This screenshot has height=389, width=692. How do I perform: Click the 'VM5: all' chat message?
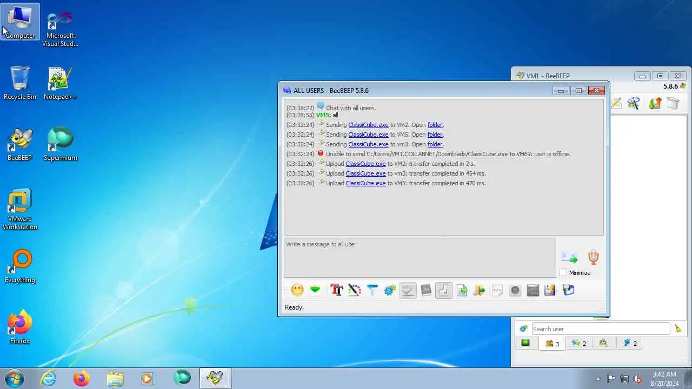[x=327, y=115]
